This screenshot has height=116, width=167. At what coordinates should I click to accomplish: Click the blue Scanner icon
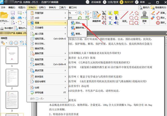pos(20,18)
